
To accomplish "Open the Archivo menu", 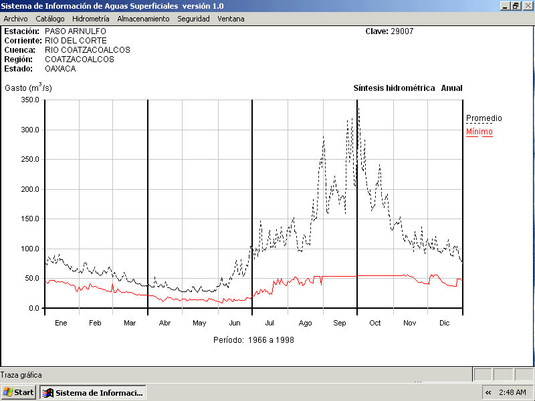I will click(x=15, y=19).
